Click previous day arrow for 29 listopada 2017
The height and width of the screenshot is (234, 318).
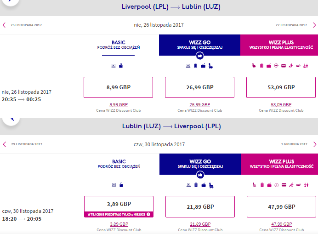pyautogui.click(x=4, y=144)
